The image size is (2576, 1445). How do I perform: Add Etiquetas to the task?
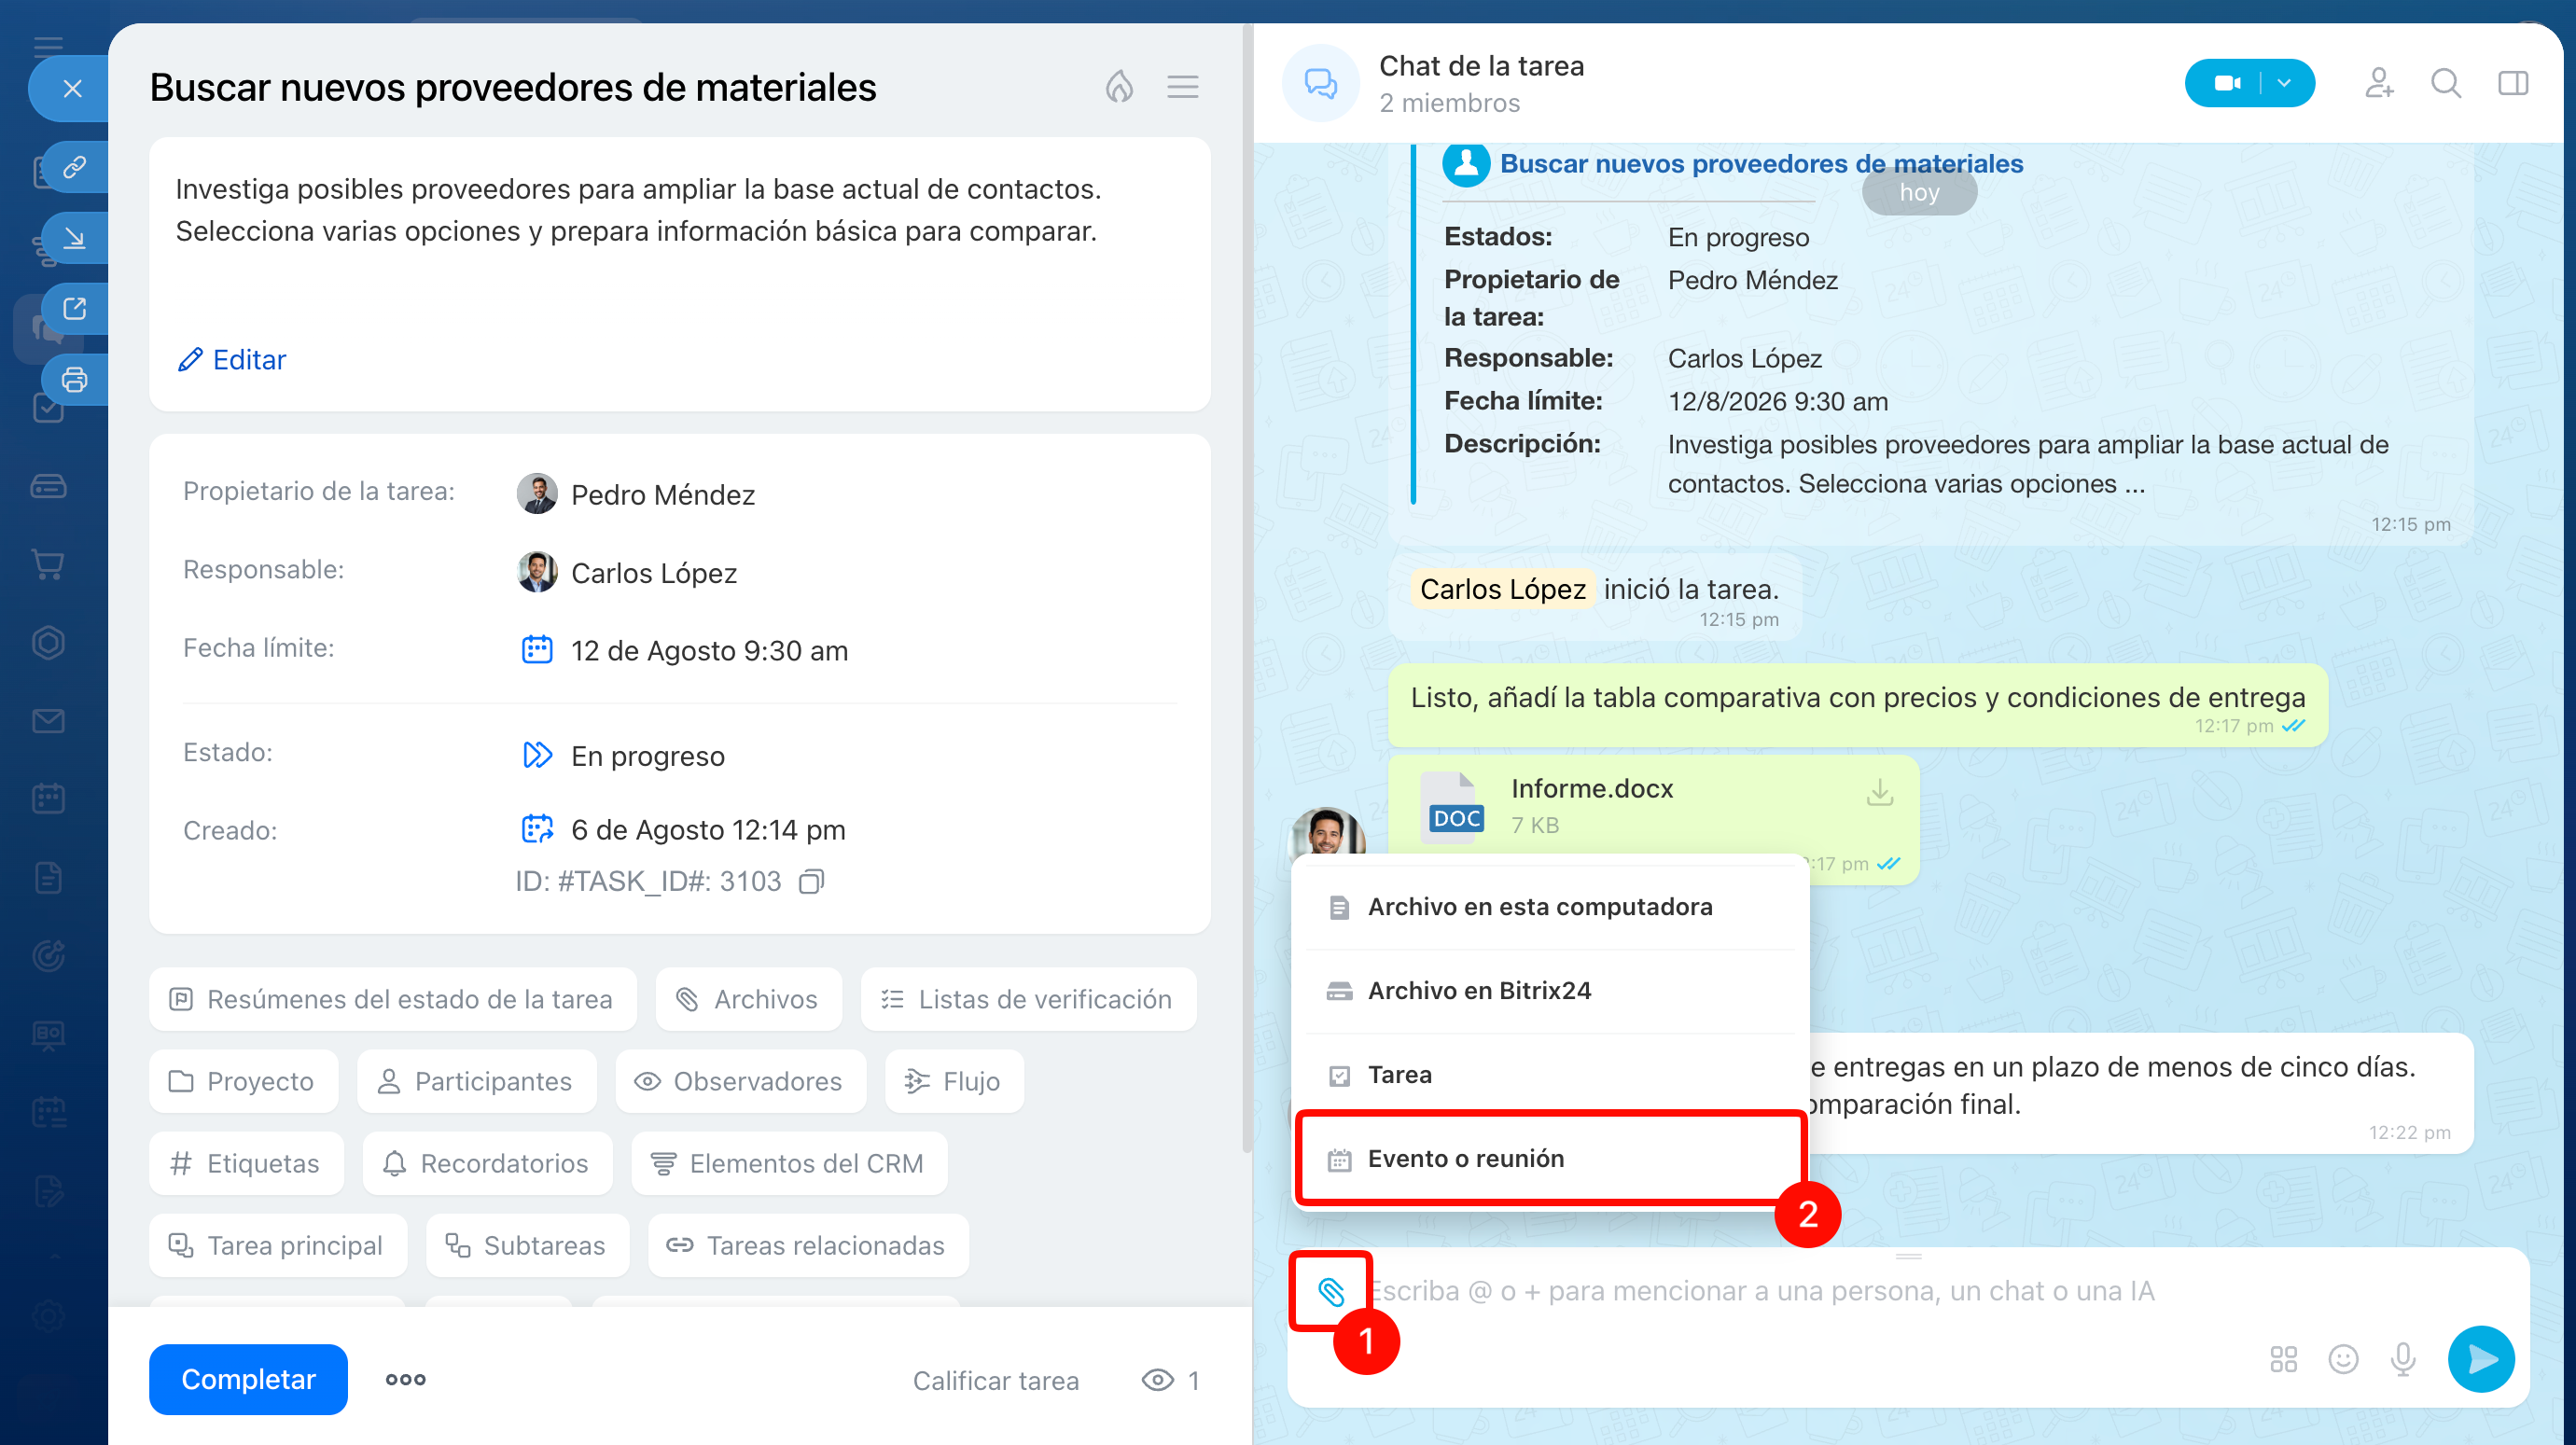coord(246,1163)
